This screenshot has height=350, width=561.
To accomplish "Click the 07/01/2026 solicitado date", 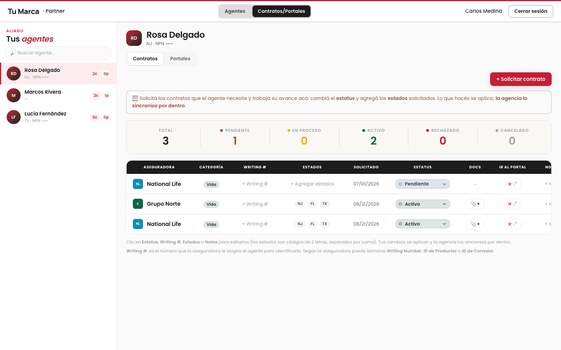I will coord(366,184).
